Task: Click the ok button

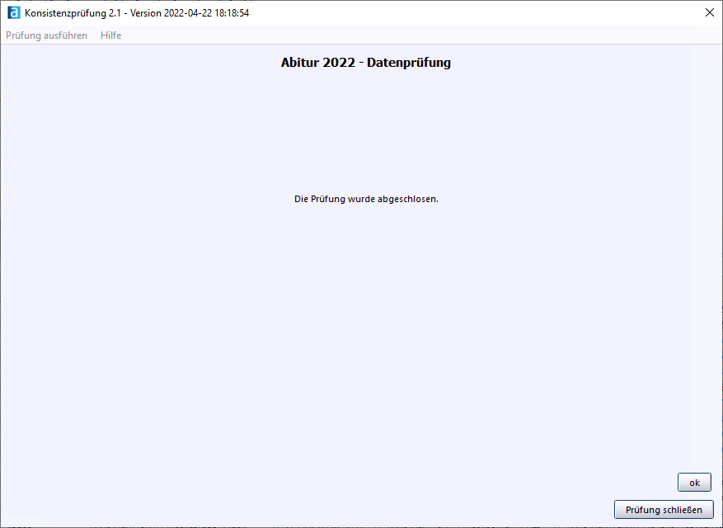Action: point(694,483)
